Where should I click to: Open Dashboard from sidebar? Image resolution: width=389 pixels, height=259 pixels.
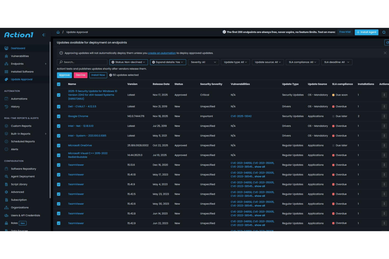18,48
